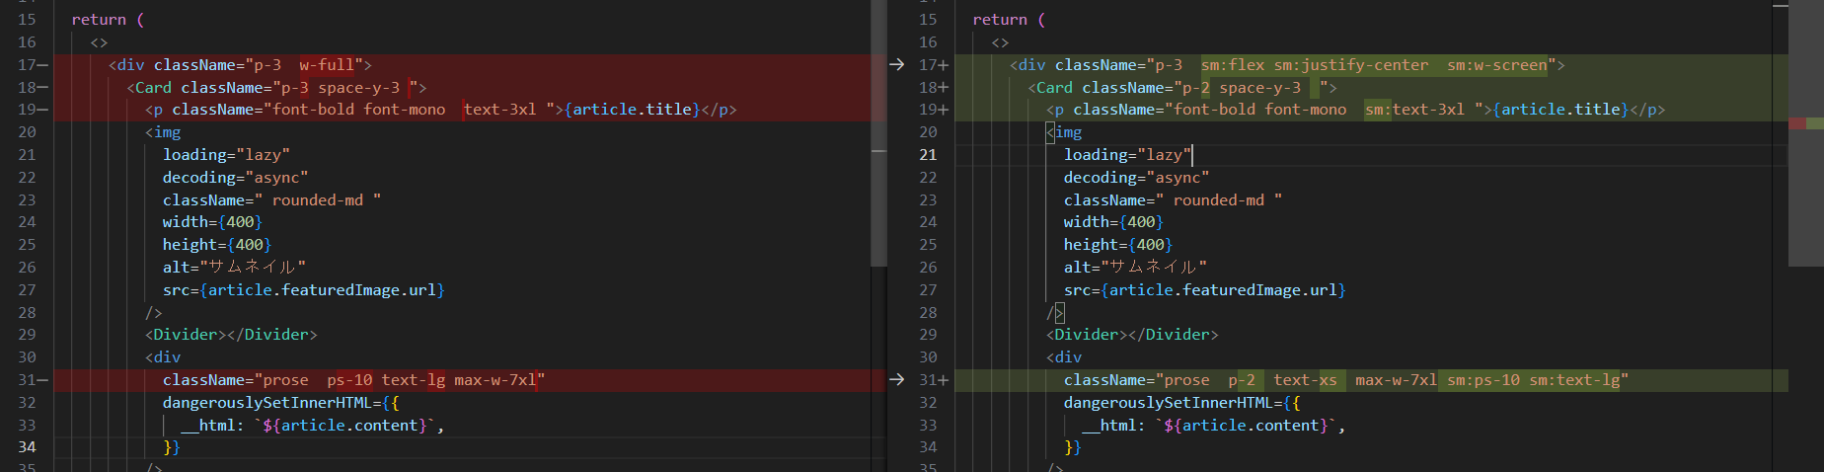Click 'sm:text-3xl' in the right pane line 19

pos(1415,110)
